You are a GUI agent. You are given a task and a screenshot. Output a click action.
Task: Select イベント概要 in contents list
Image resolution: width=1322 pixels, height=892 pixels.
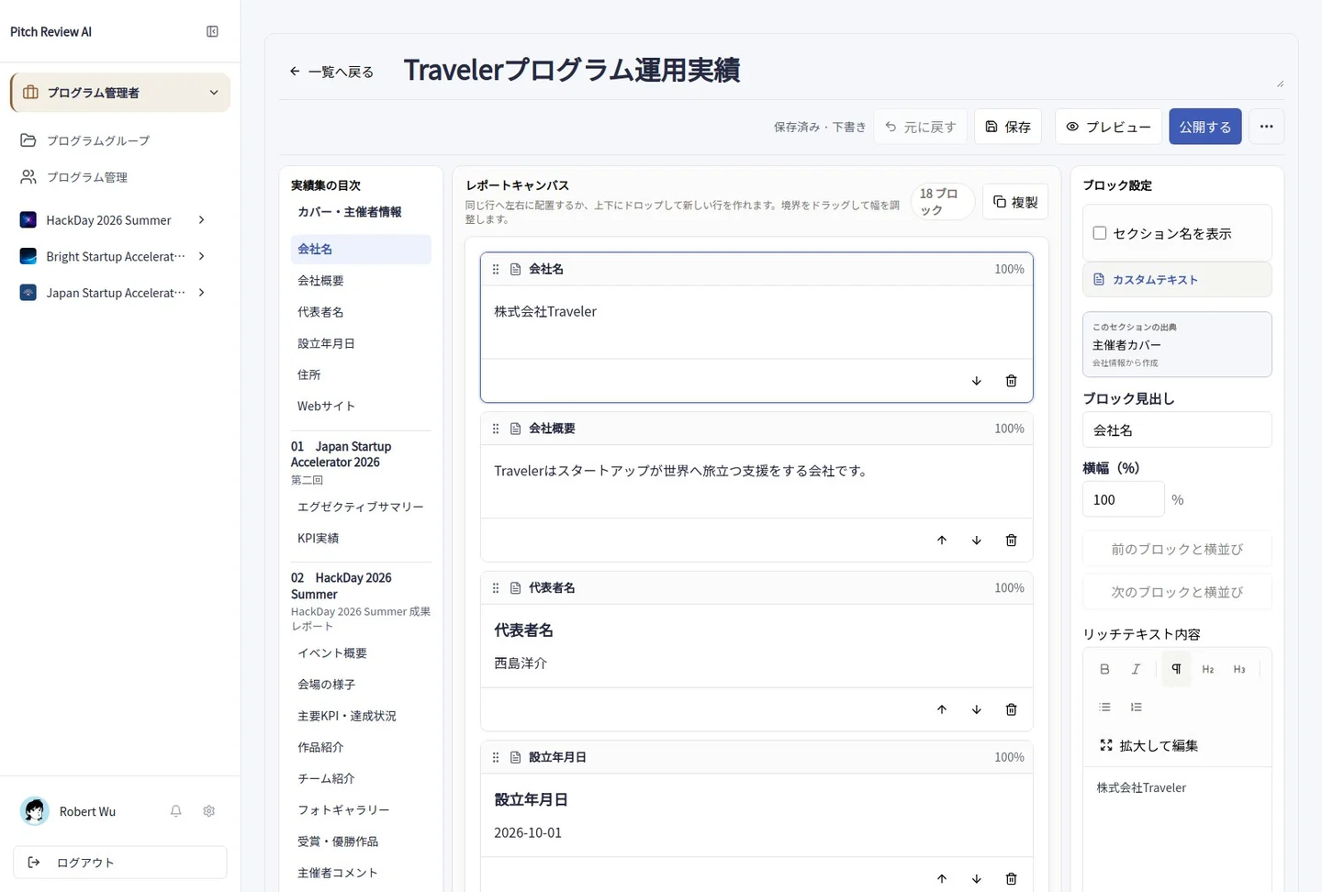tap(361, 653)
